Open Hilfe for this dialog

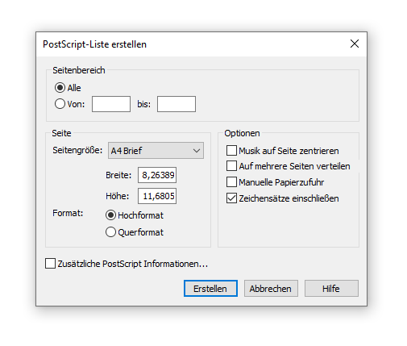[331, 289]
